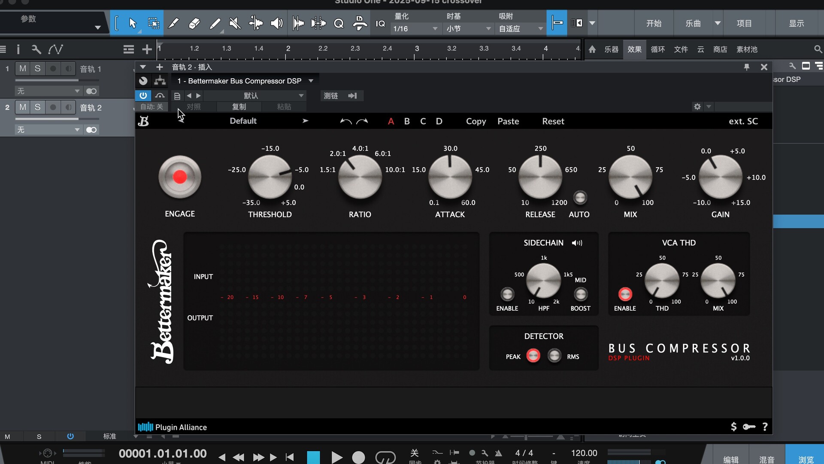Viewport: 824px width, 464px height.
Task: Open the 开始 start page
Action: 654,23
